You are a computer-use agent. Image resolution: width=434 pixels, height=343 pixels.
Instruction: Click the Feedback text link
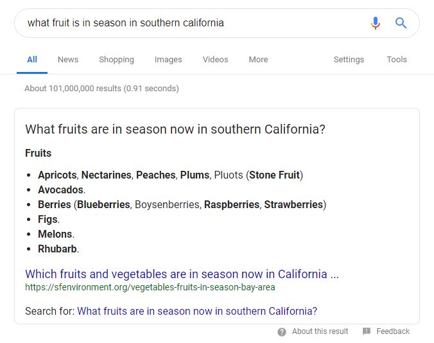pyautogui.click(x=393, y=331)
